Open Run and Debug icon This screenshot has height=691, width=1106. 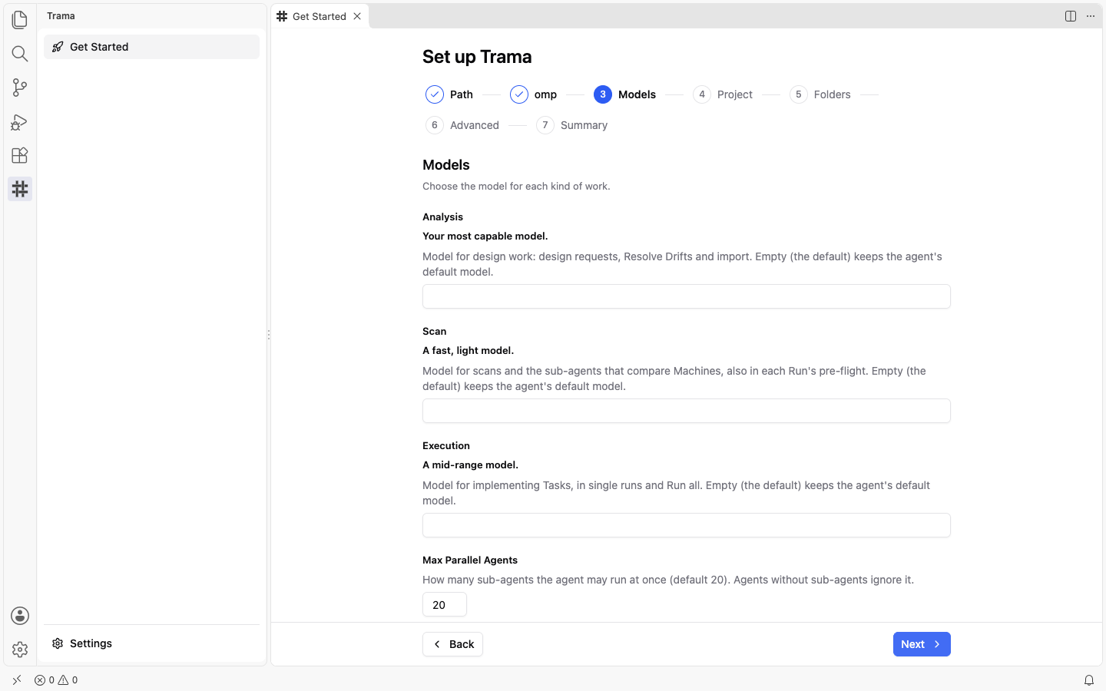[20, 121]
